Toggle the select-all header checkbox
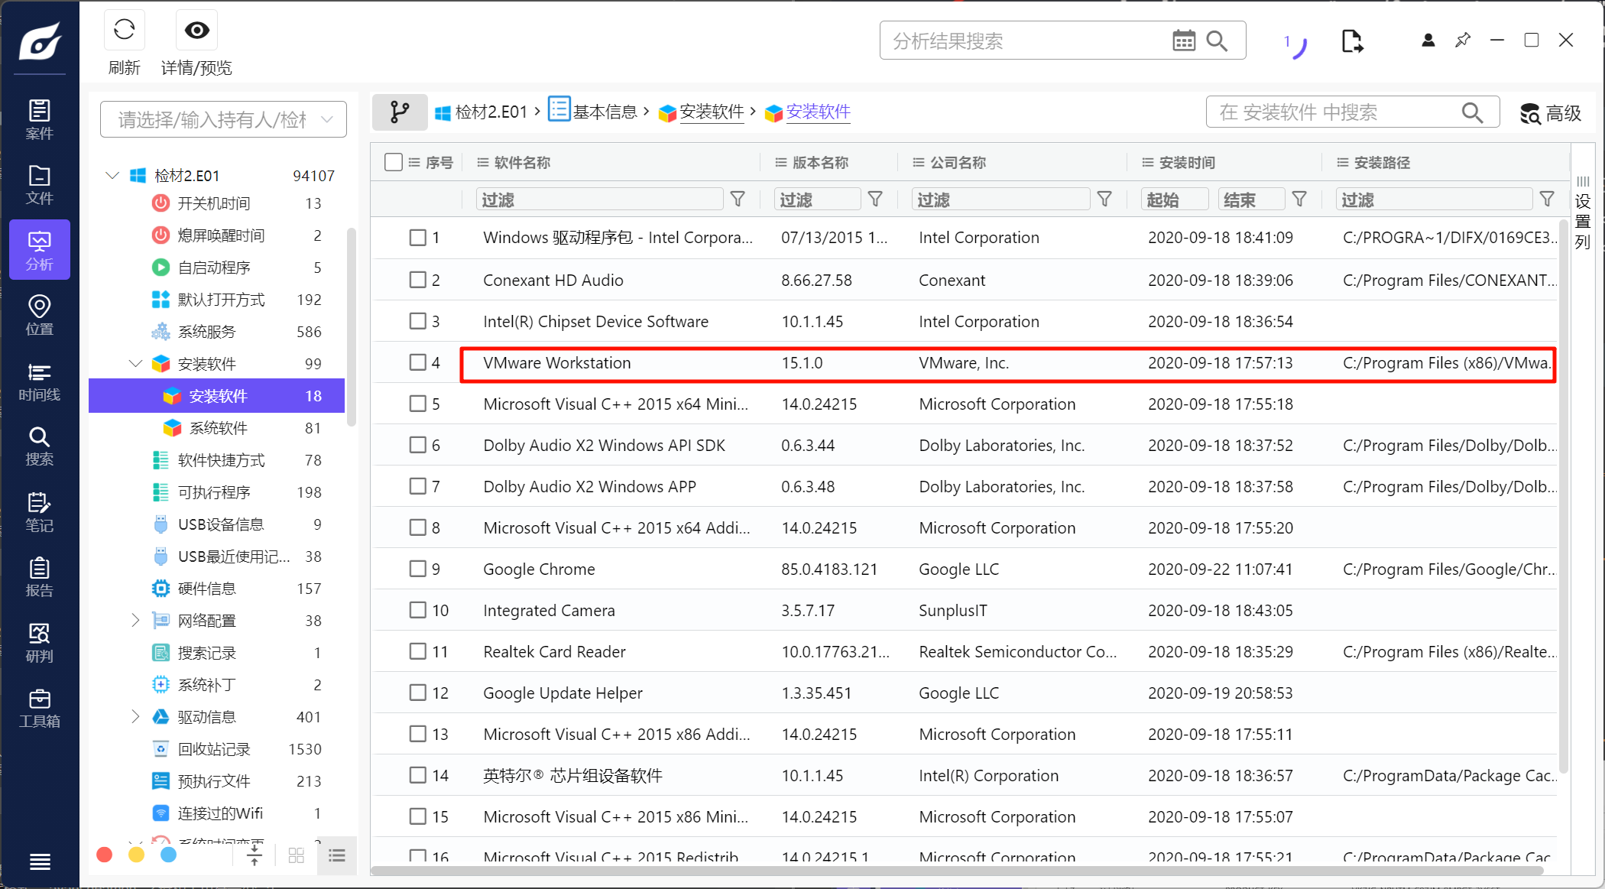1605x889 pixels. coord(394,162)
